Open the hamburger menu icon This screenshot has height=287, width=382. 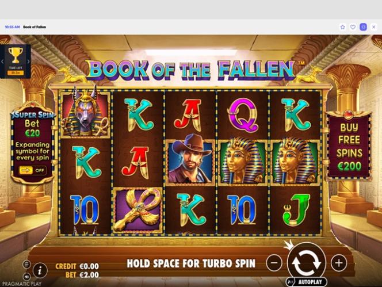coord(26,264)
